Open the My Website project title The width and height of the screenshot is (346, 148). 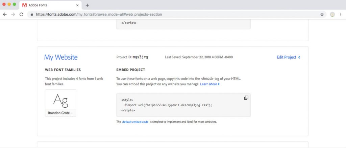click(61, 57)
